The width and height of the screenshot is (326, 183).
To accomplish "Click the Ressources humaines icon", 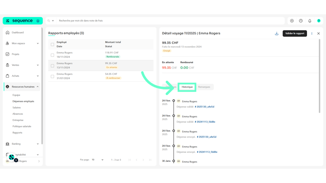I will tap(8, 87).
